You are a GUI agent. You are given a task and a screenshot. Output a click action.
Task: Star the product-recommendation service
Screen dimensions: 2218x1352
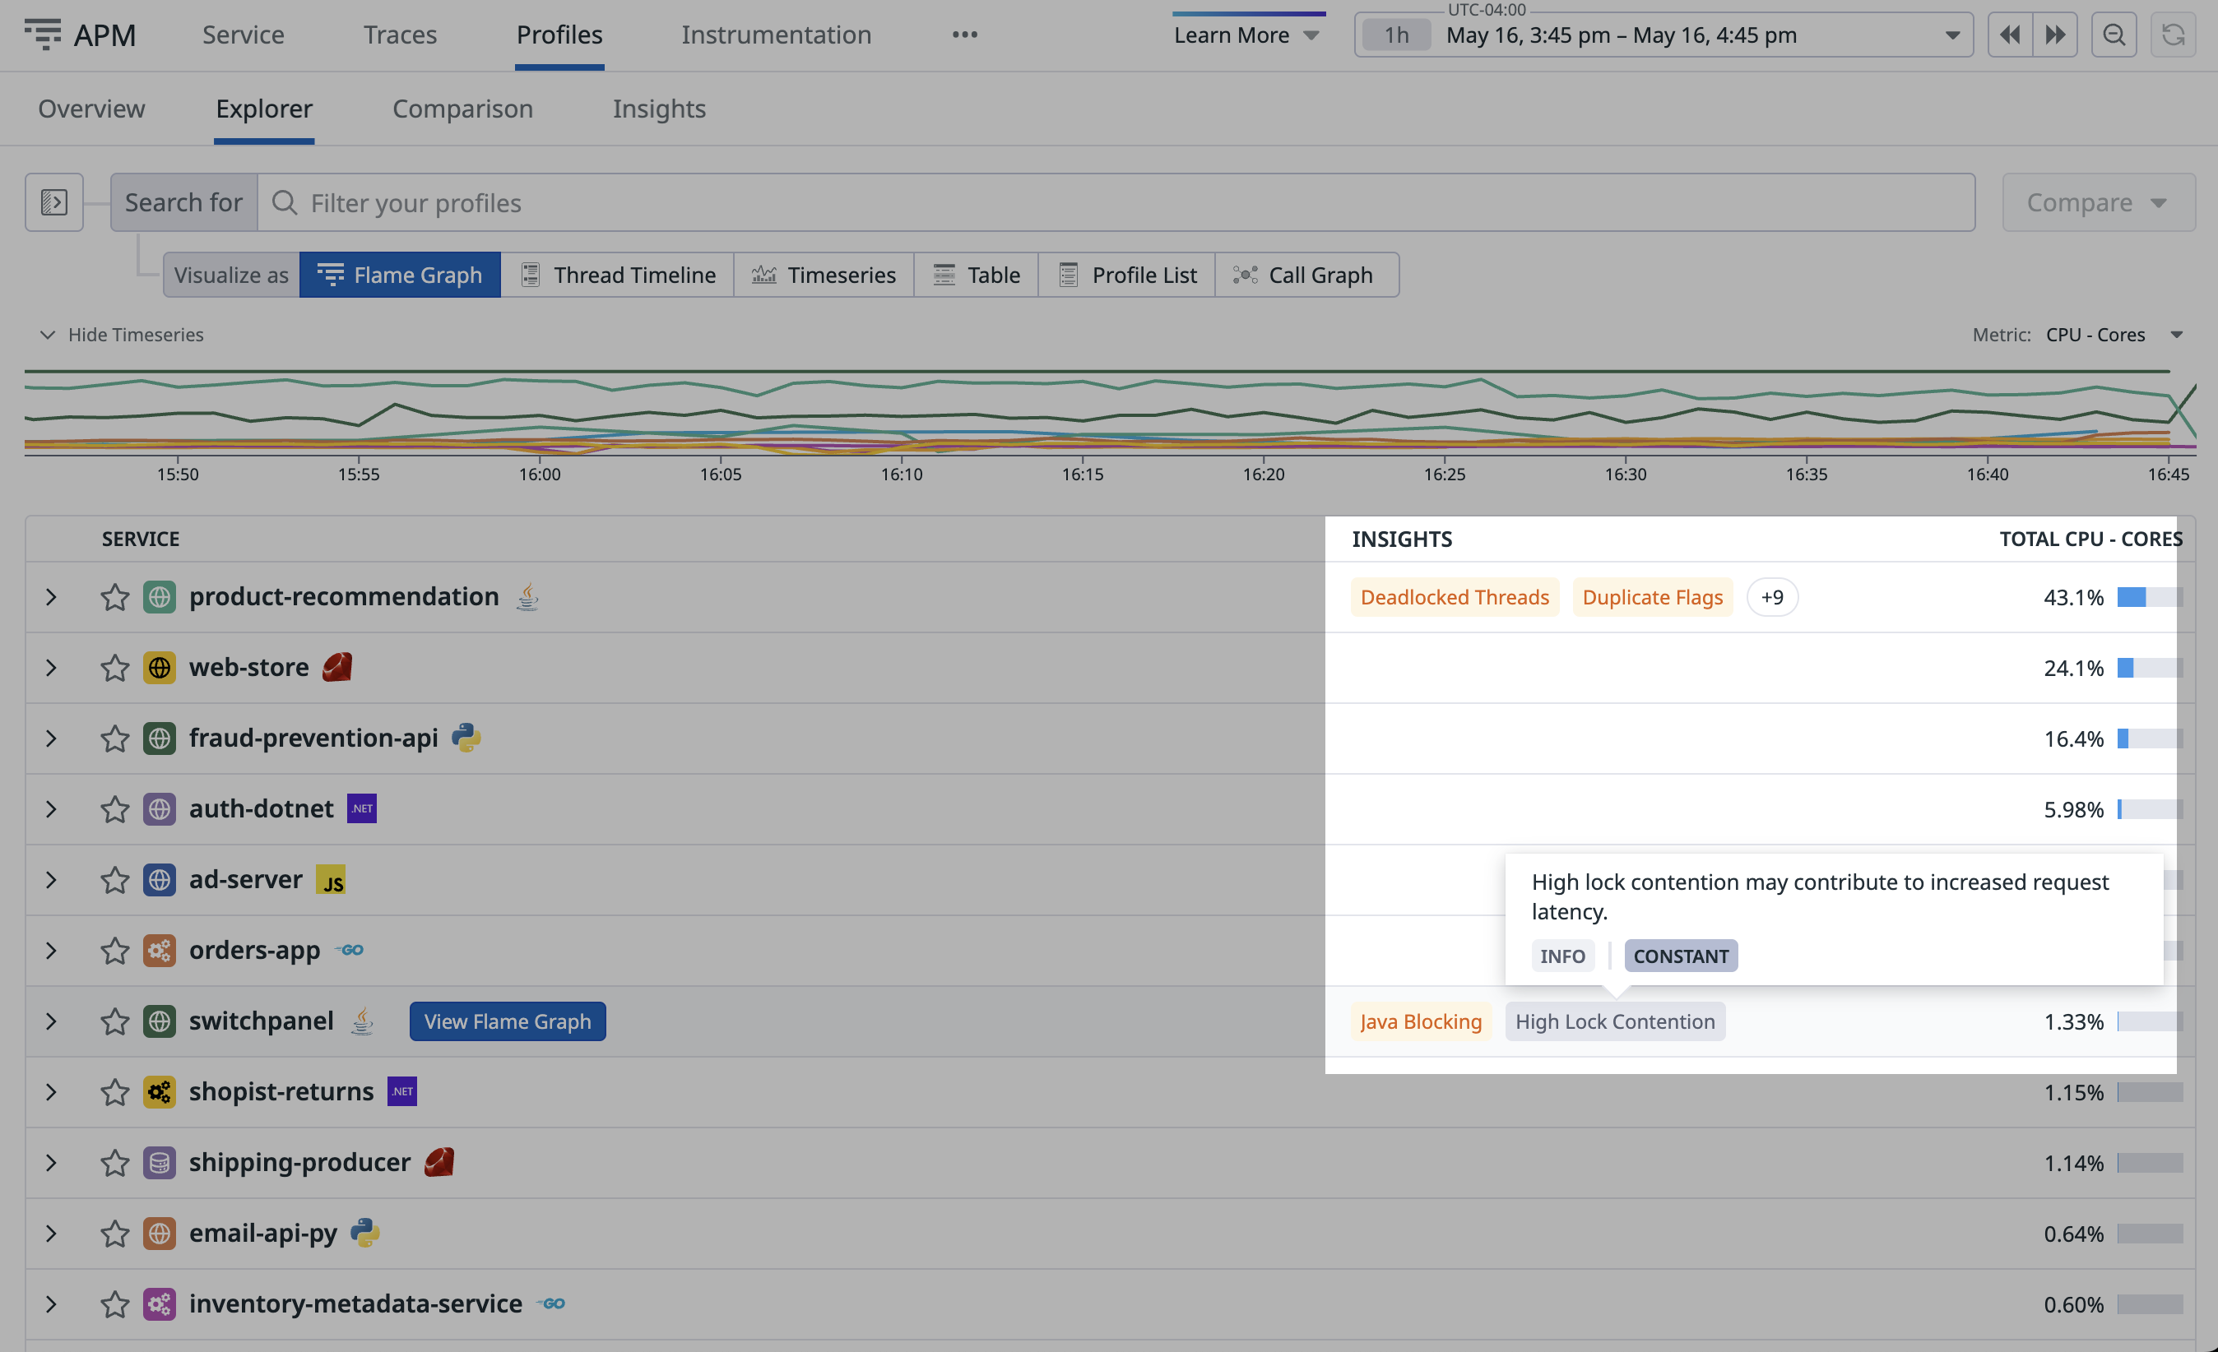pos(114,597)
